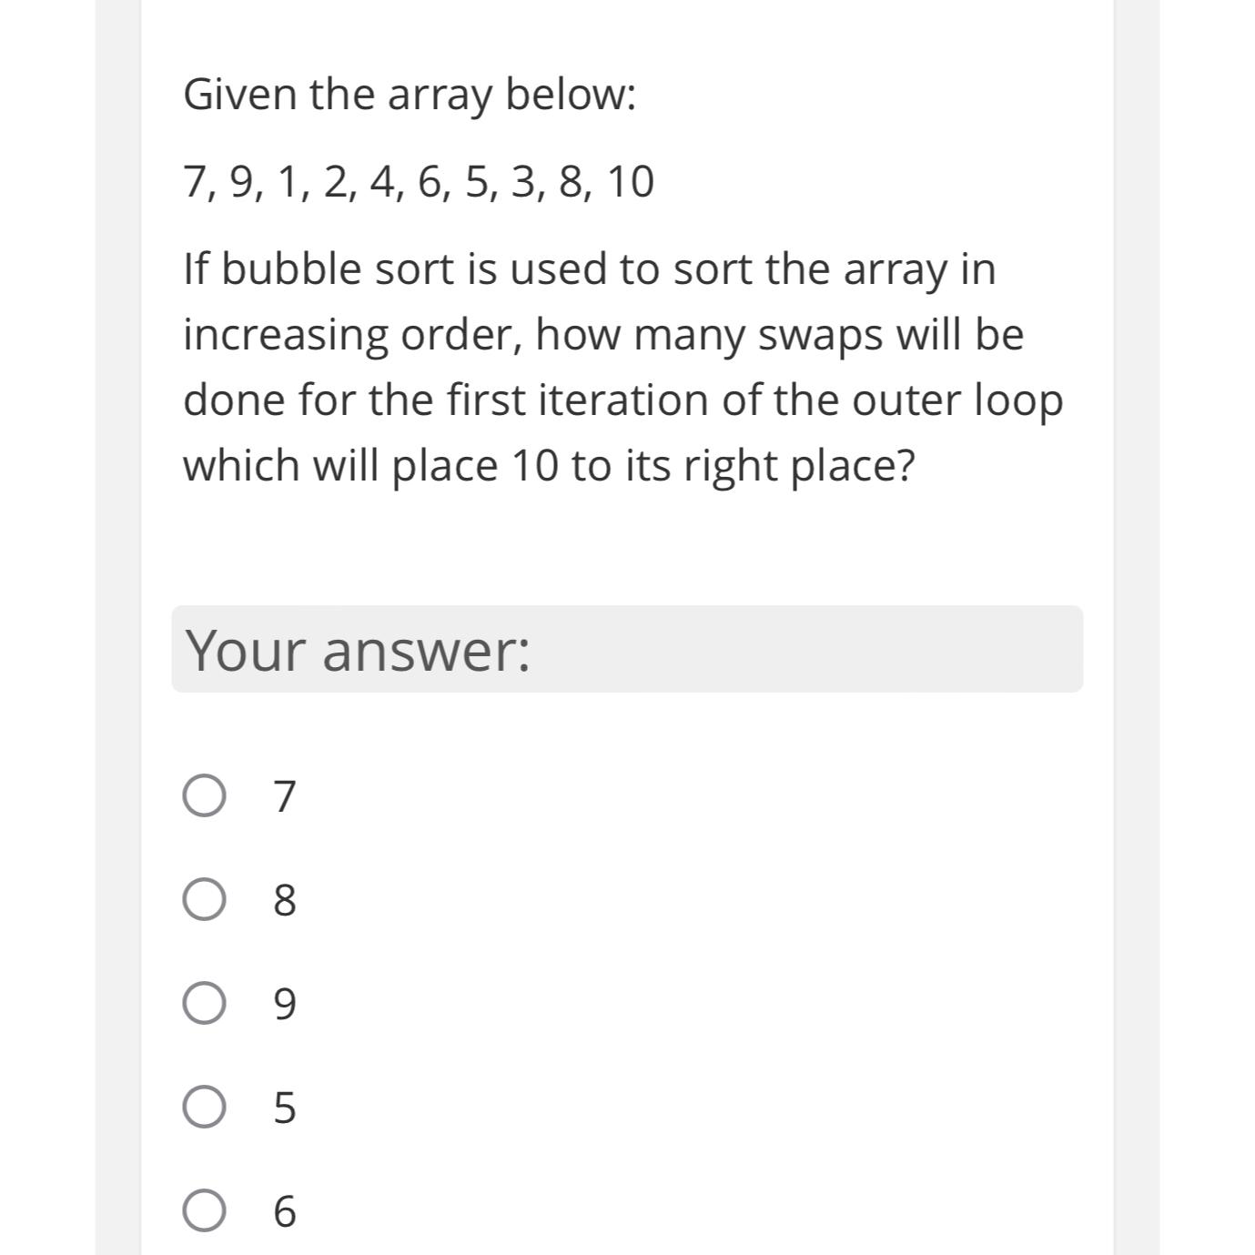
Task: Click the scrollbar on the left edge
Action: pyautogui.click(x=116, y=628)
